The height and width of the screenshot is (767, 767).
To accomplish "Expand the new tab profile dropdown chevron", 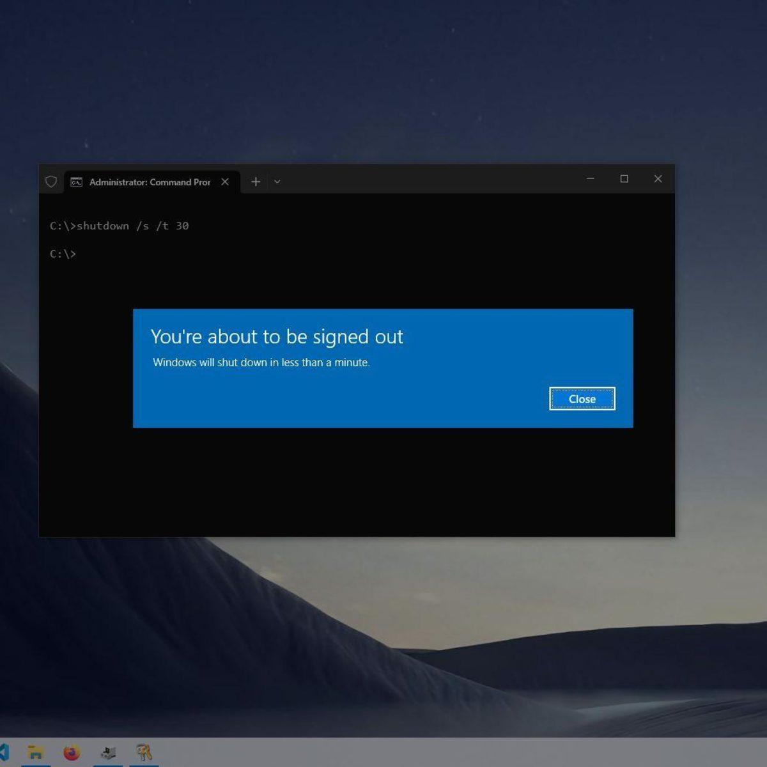I will pyautogui.click(x=277, y=182).
